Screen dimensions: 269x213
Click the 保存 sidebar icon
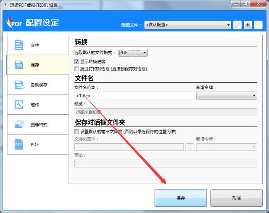[x=19, y=65]
